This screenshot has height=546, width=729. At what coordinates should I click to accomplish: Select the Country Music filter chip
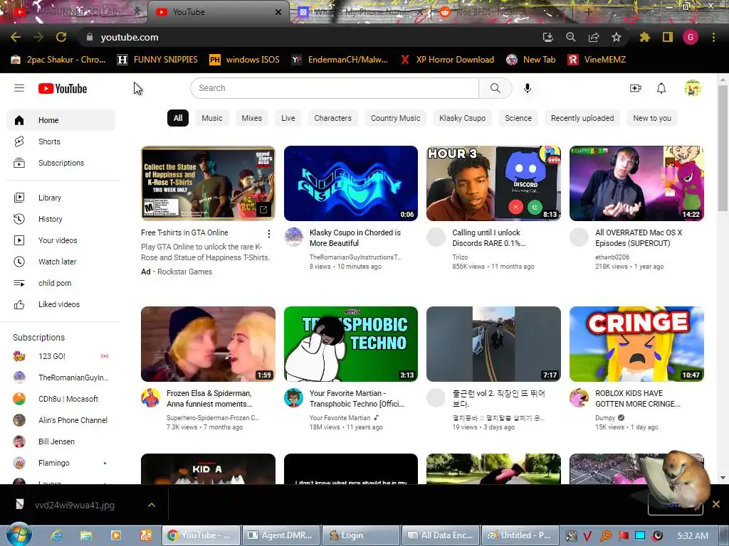395,118
